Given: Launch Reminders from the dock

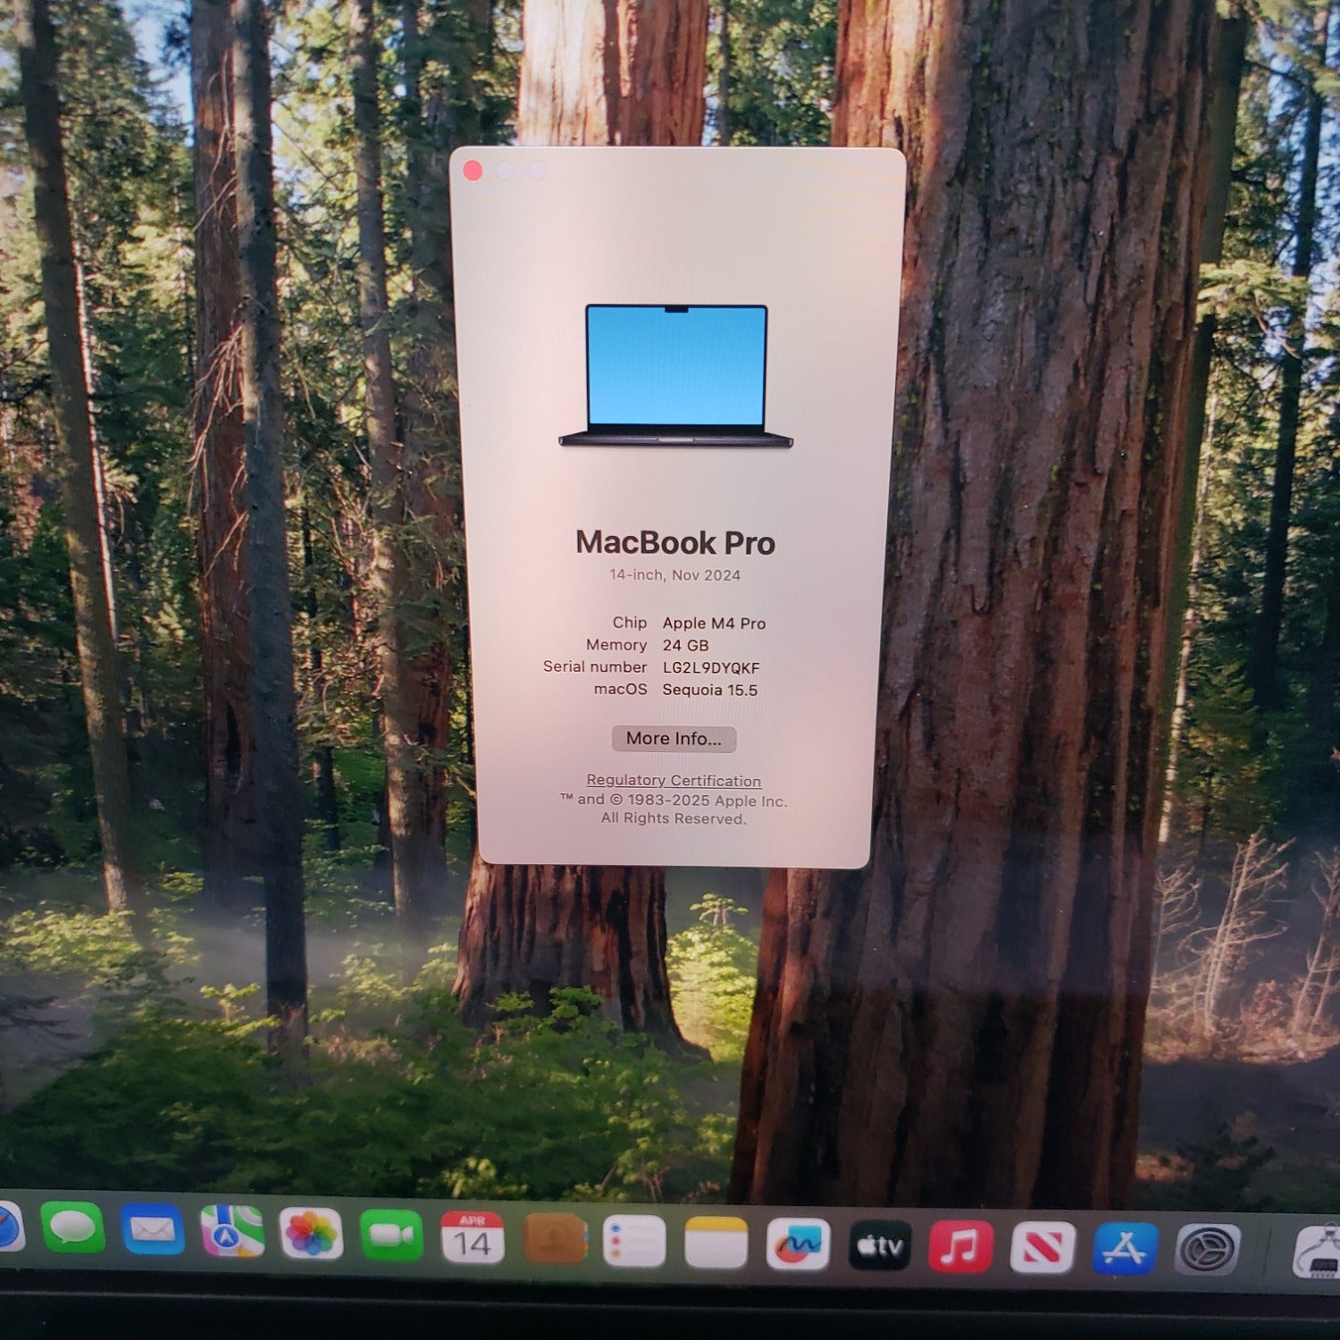Looking at the screenshot, I should (634, 1242).
